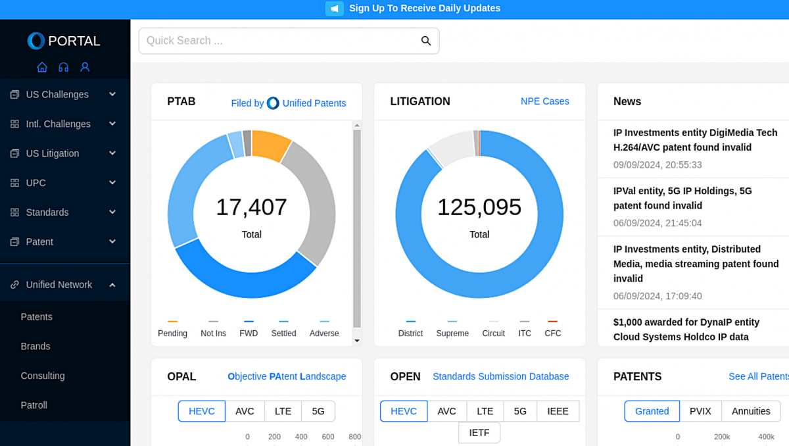Open Distributed Media streaming patent news
Viewport: 789px width, 446px height.
(x=696, y=264)
